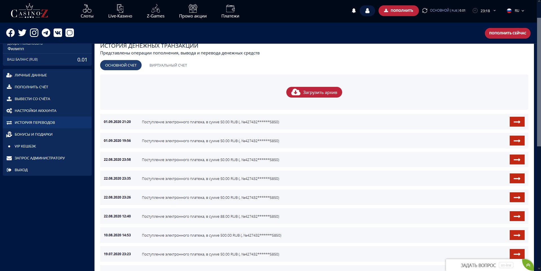Image resolution: width=541 pixels, height=271 pixels.
Task: Open the Платежи wallet icon
Action: coord(230,8)
